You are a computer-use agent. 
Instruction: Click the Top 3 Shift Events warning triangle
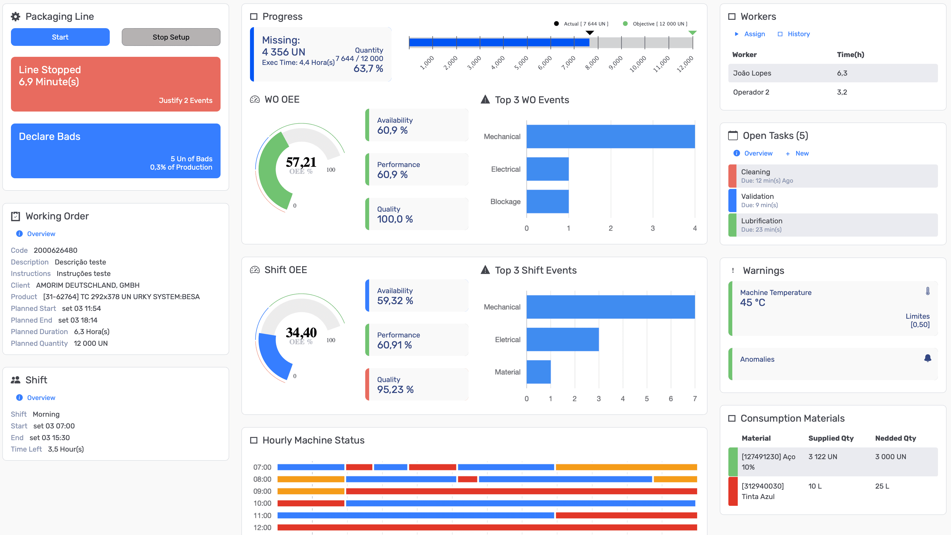coord(485,270)
